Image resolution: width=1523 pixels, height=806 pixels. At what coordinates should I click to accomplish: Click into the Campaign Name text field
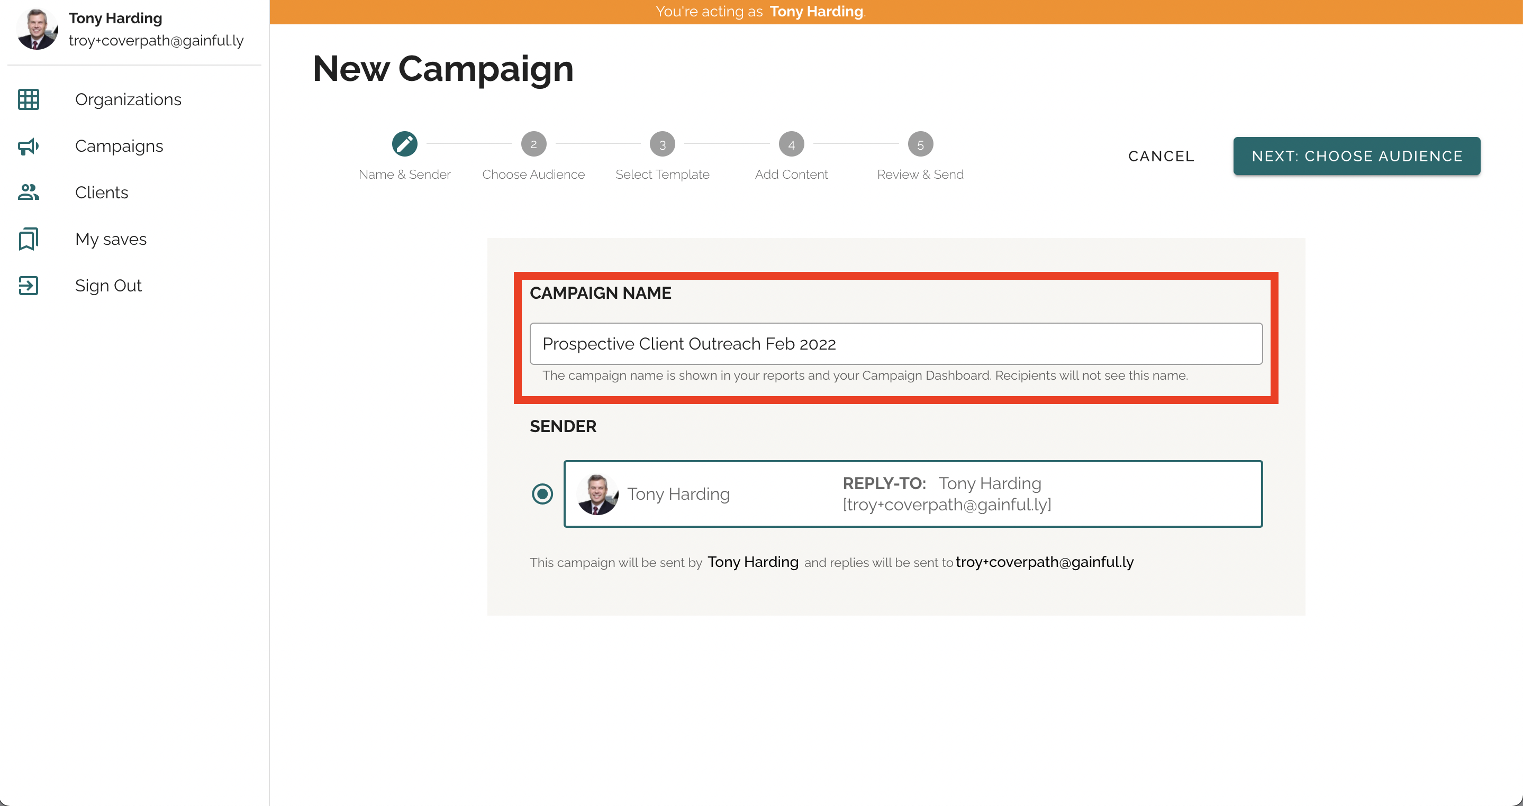coord(896,344)
